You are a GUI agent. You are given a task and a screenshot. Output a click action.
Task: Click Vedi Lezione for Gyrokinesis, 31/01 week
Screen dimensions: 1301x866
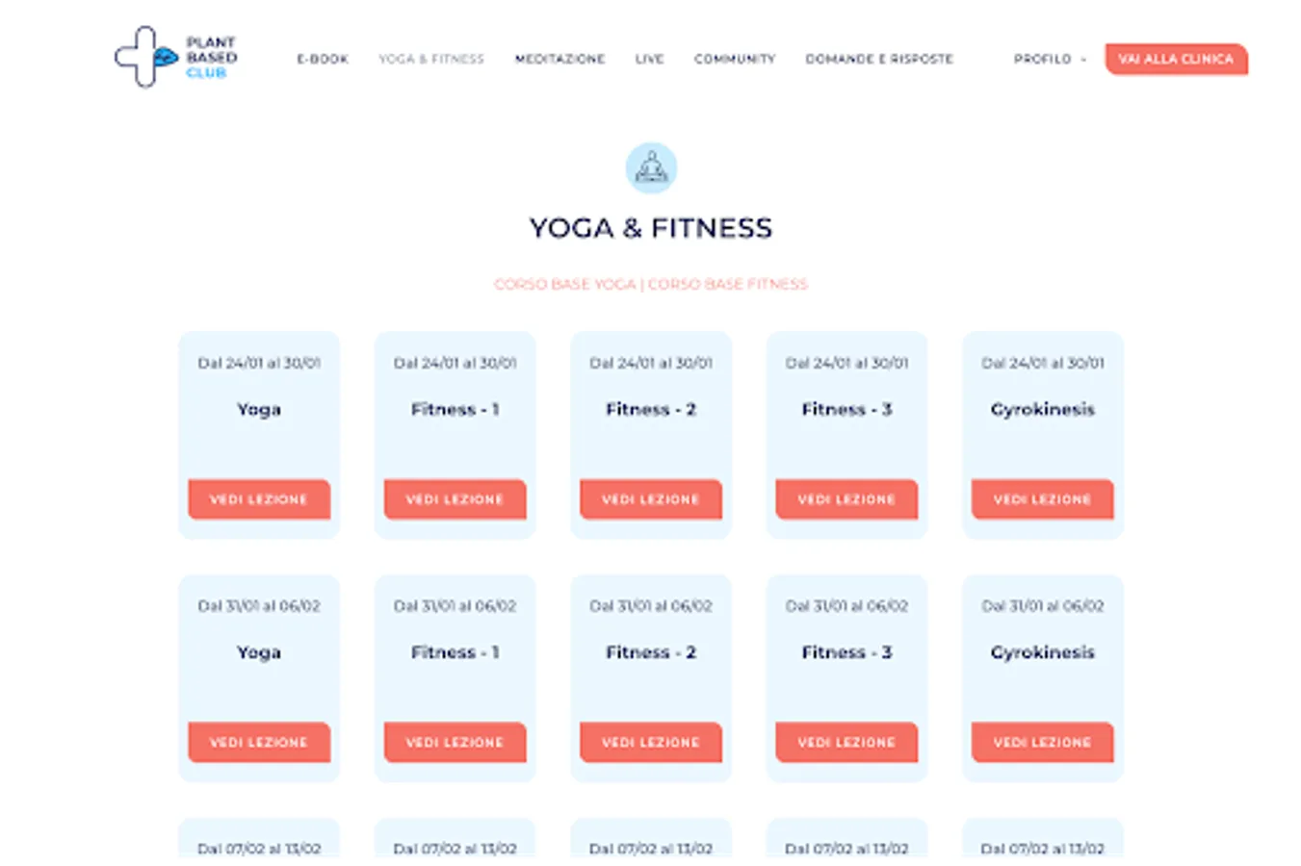(1042, 742)
